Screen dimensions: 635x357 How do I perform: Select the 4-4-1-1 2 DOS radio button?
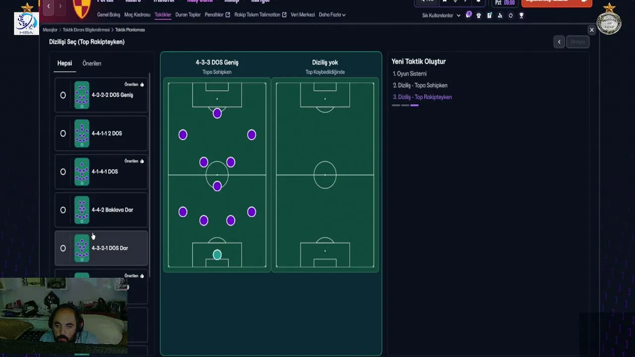(63, 133)
